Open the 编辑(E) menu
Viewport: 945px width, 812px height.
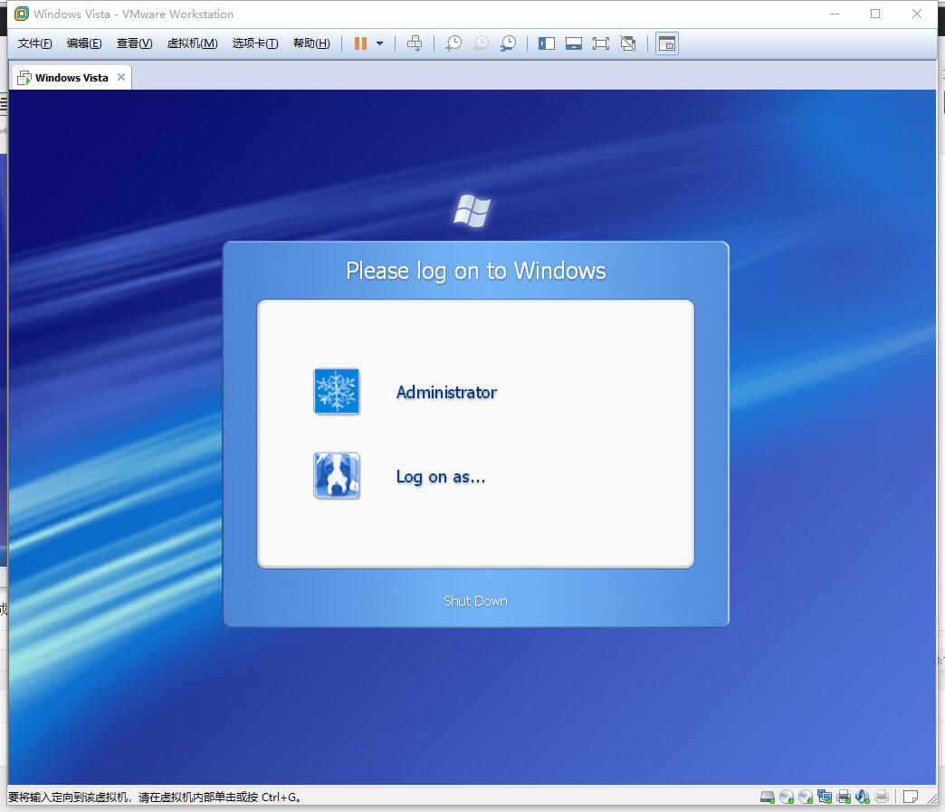84,43
